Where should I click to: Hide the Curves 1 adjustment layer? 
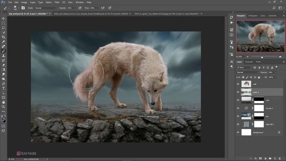[x=238, y=108]
